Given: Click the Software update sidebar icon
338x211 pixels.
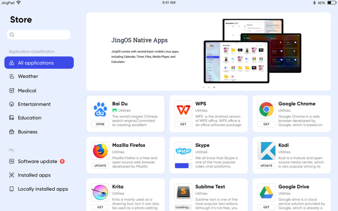Looking at the screenshot, I should pos(12,161).
